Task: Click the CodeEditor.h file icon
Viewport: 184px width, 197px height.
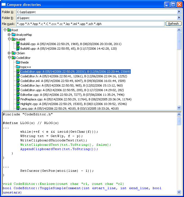Action: click(18, 76)
